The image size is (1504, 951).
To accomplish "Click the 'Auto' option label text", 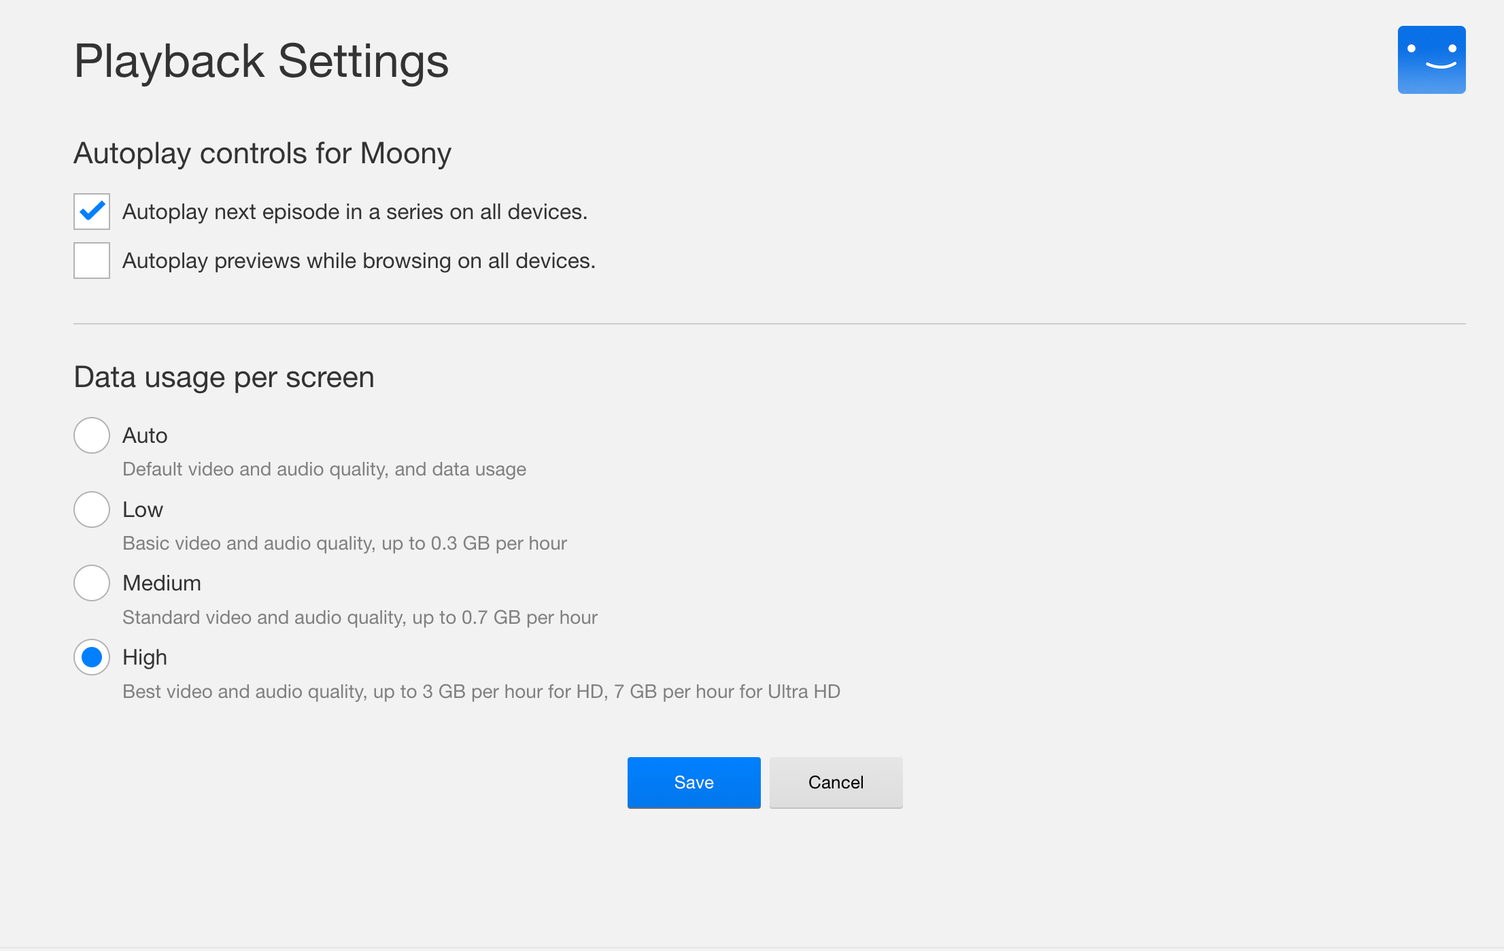I will pos(145,435).
